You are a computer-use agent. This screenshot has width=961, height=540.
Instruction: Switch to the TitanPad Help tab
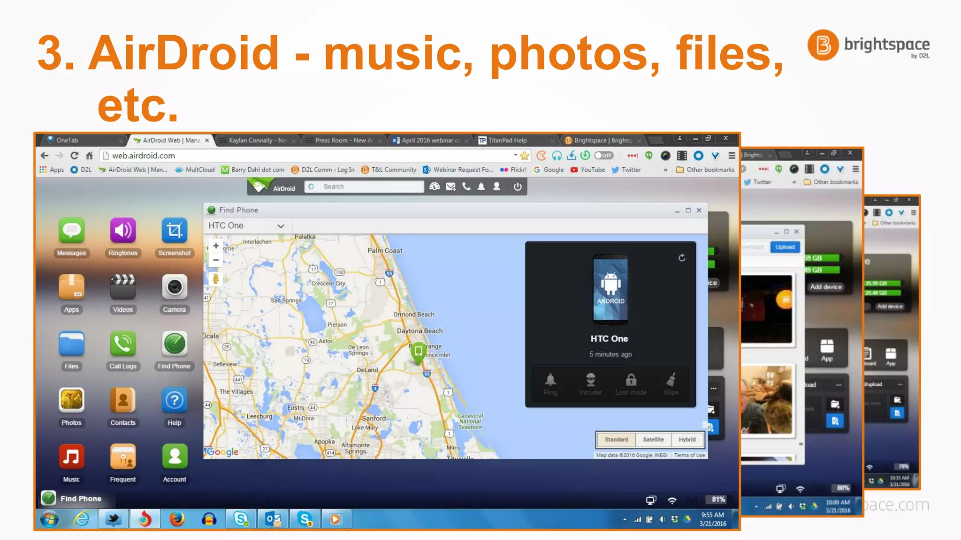tap(516, 140)
